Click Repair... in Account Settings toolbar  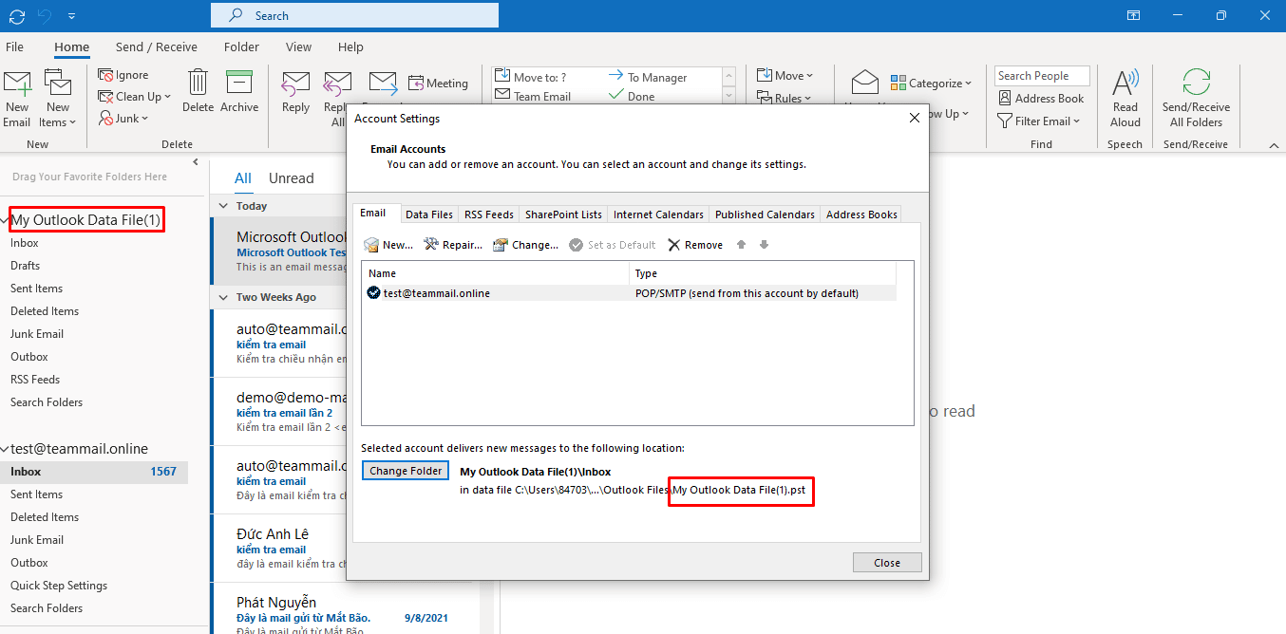[x=452, y=245]
